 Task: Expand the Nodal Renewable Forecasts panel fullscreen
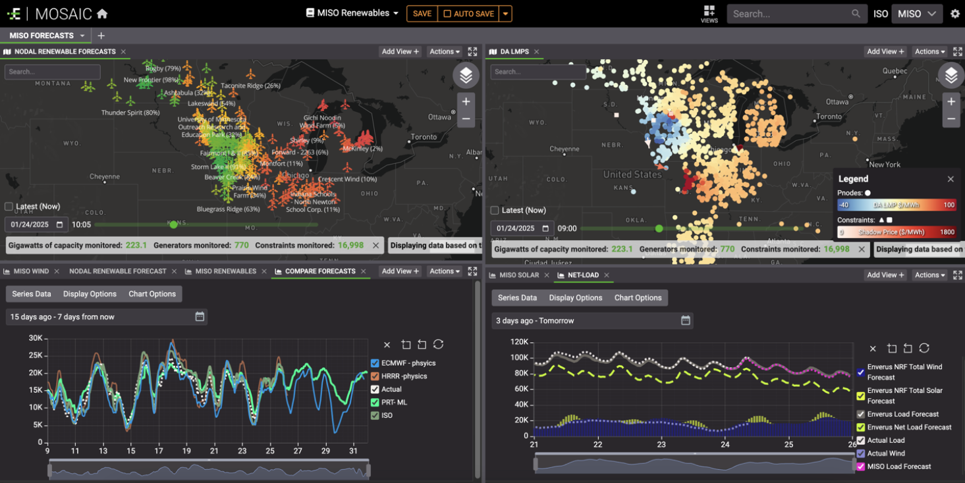coord(472,51)
